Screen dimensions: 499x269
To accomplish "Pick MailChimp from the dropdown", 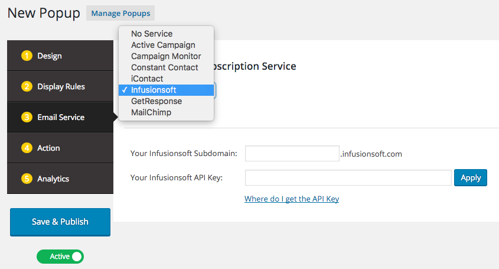I will click(151, 112).
